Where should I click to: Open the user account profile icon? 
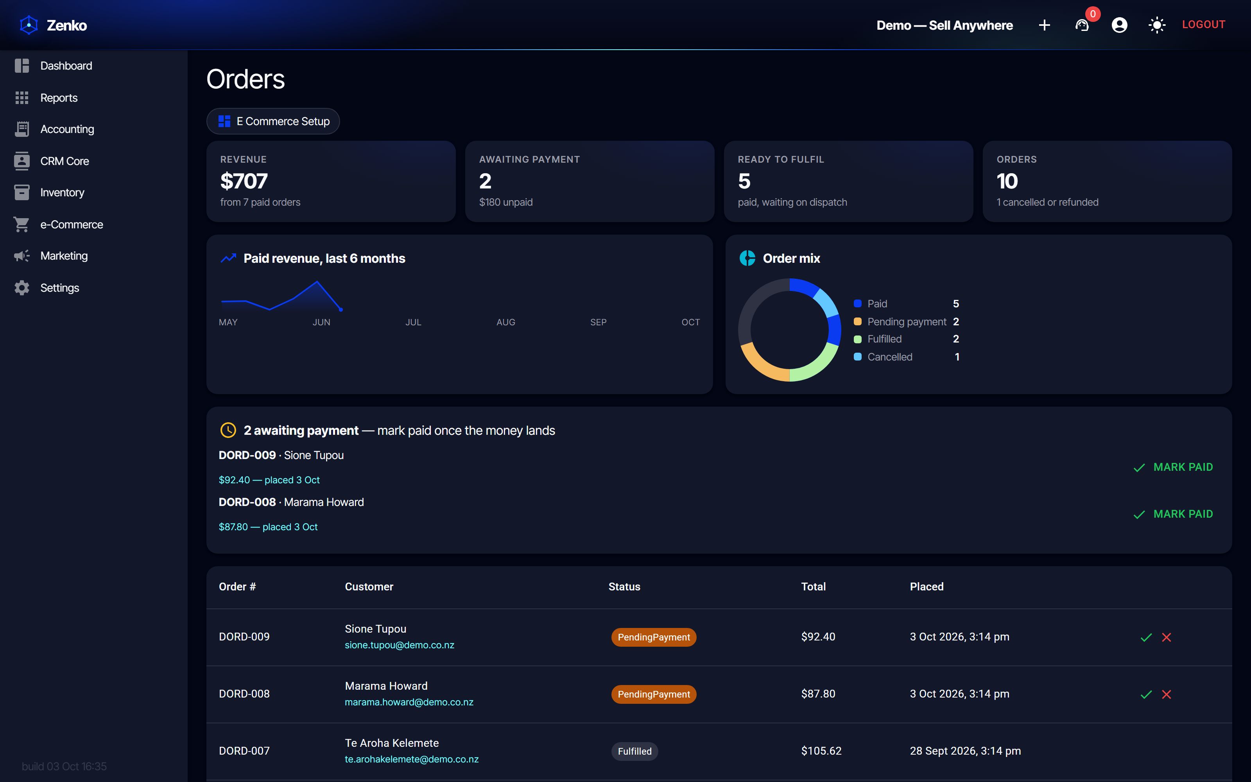(x=1119, y=25)
